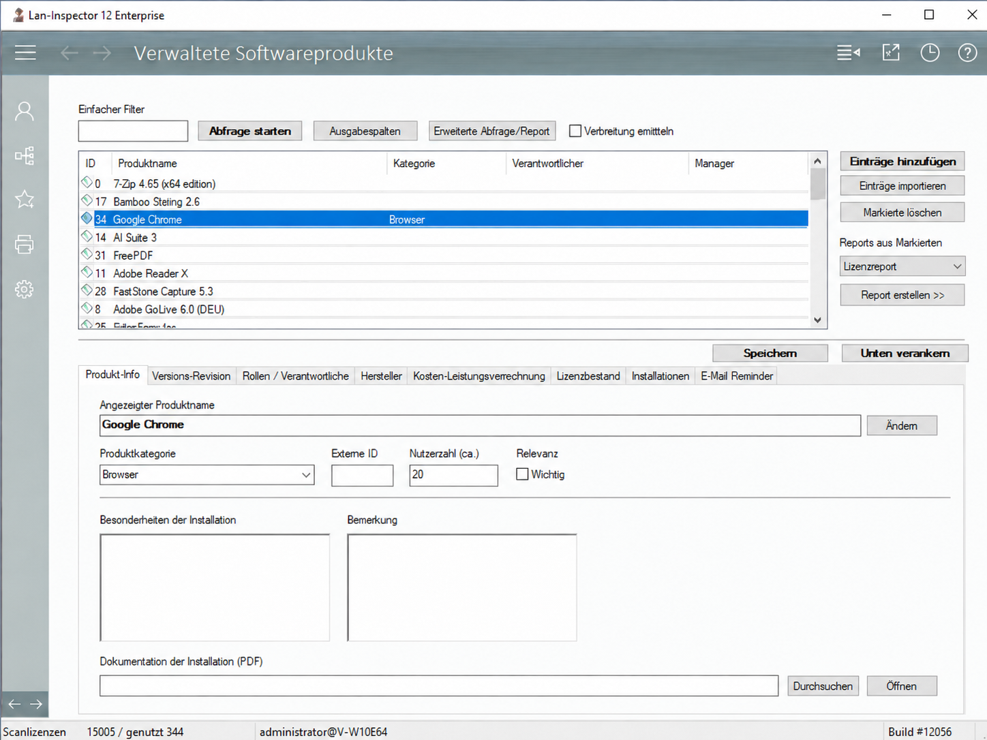Image resolution: width=987 pixels, height=740 pixels.
Task: Toggle the side panel list icon
Action: (849, 52)
